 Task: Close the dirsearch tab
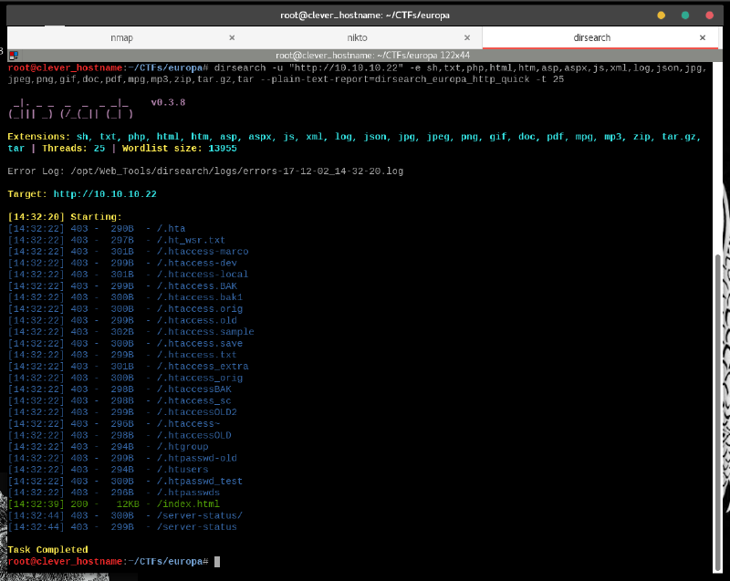click(x=703, y=37)
